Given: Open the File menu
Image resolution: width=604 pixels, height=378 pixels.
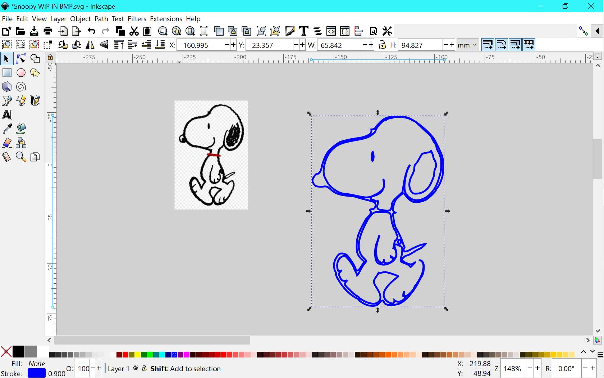Looking at the screenshot, I should click(7, 19).
